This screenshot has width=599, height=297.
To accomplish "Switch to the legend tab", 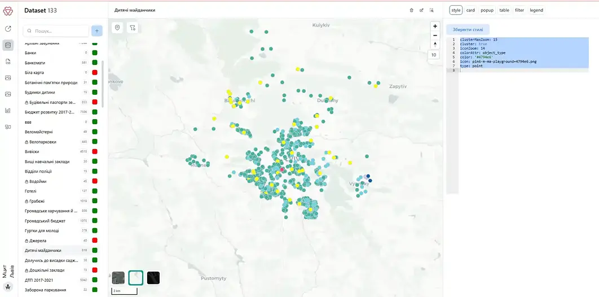I will point(536,10).
